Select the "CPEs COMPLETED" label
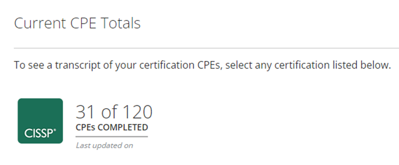This screenshot has height=165, width=399. [112, 127]
